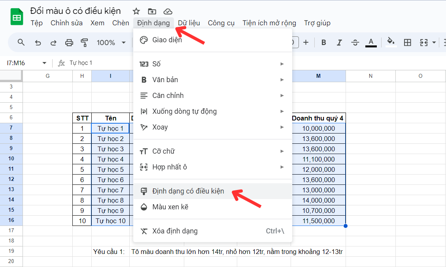Expand the name box dropdown arrow
This screenshot has height=267, width=446.
[x=44, y=63]
